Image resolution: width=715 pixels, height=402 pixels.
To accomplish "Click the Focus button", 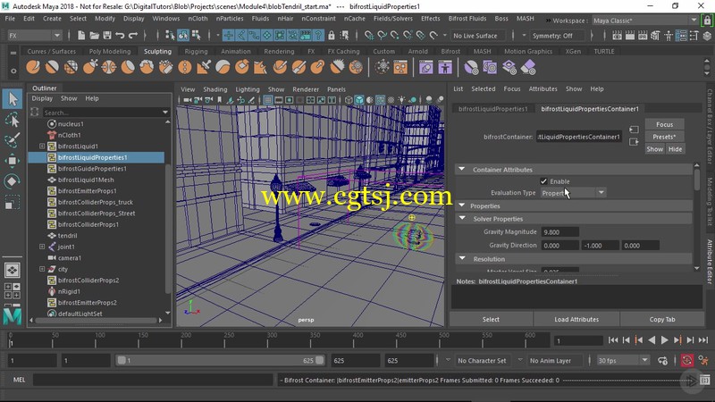I will click(x=664, y=124).
